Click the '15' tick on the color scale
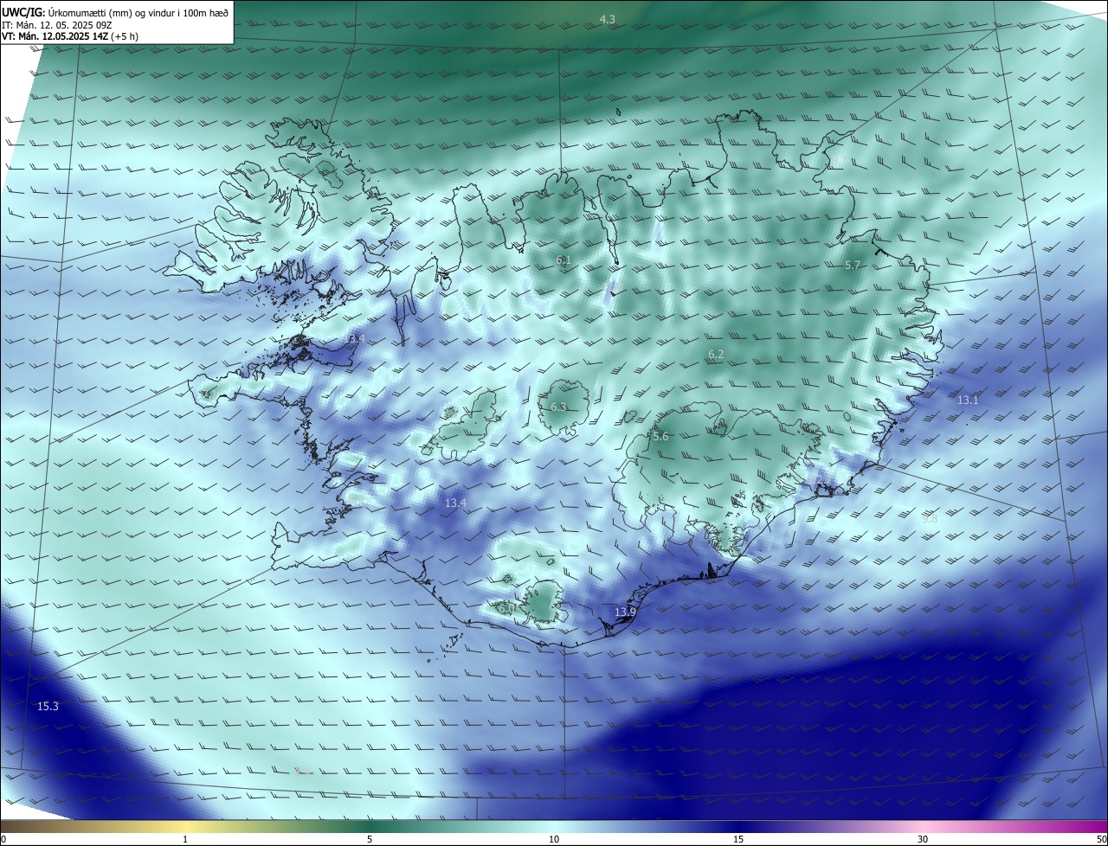Screen dimensions: 1108x846 [738, 839]
